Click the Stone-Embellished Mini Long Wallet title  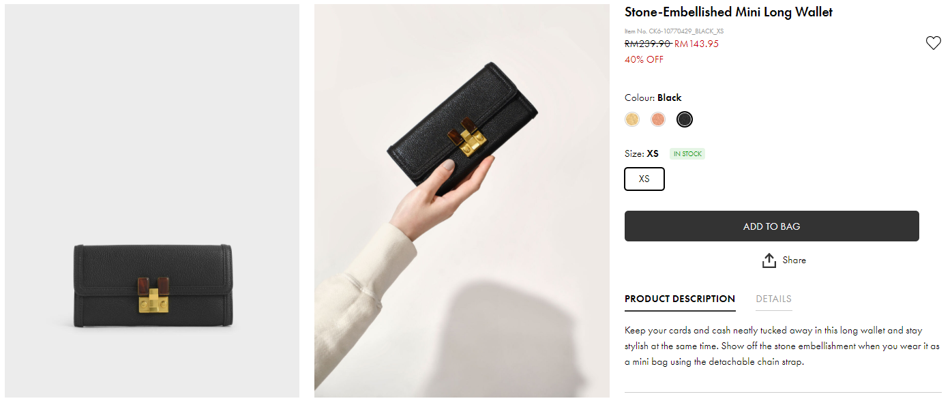(728, 12)
